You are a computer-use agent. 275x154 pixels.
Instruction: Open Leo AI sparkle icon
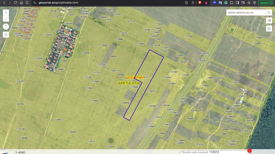(249, 3)
